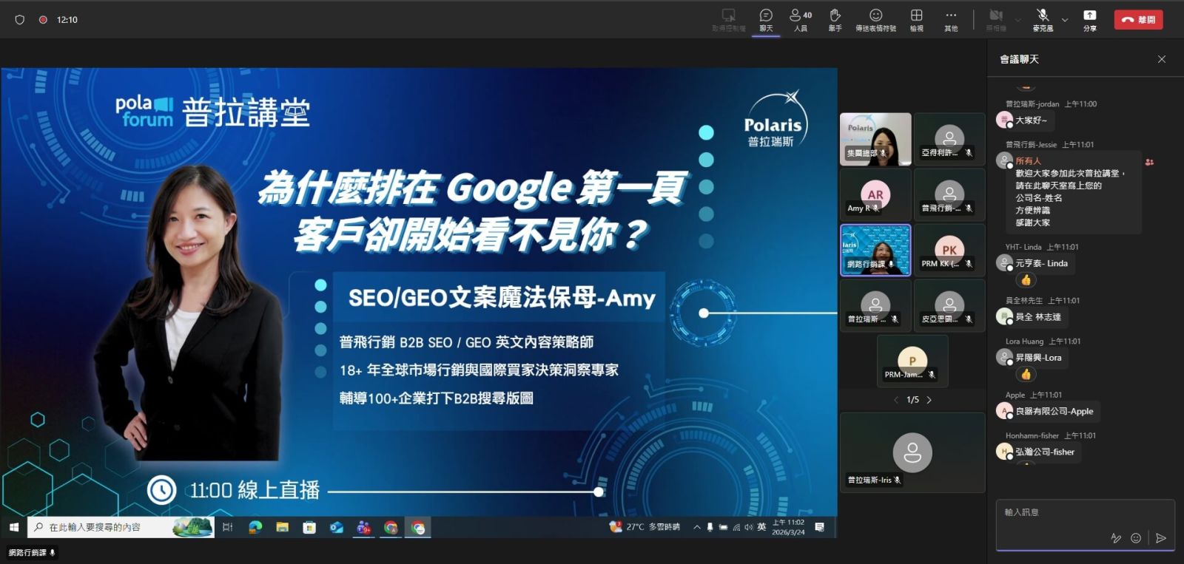
Task: Open emoji picker in message box
Action: pyautogui.click(x=1136, y=538)
